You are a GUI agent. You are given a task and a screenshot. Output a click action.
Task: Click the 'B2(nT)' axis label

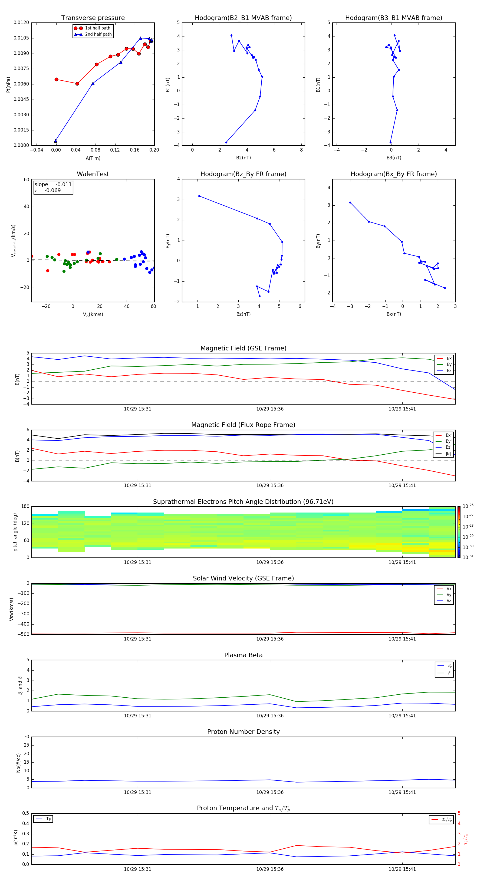(x=243, y=158)
